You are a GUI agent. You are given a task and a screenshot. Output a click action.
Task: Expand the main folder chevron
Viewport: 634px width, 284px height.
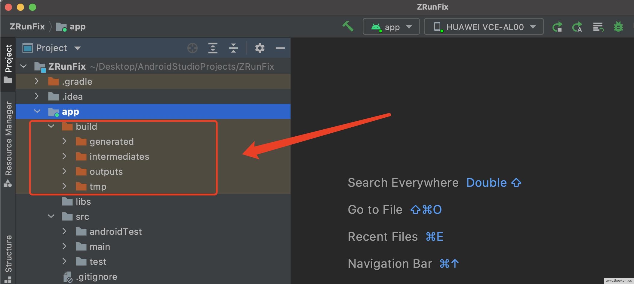(64, 246)
